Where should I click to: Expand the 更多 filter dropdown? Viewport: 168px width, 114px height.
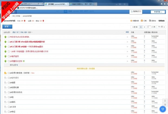30,32
